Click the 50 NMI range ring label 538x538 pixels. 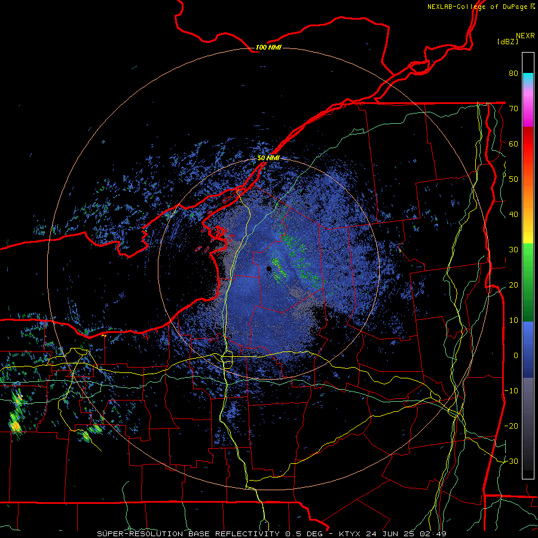coord(268,158)
